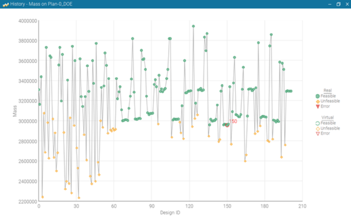Click the highlighted design point labeled 150

coord(227,125)
